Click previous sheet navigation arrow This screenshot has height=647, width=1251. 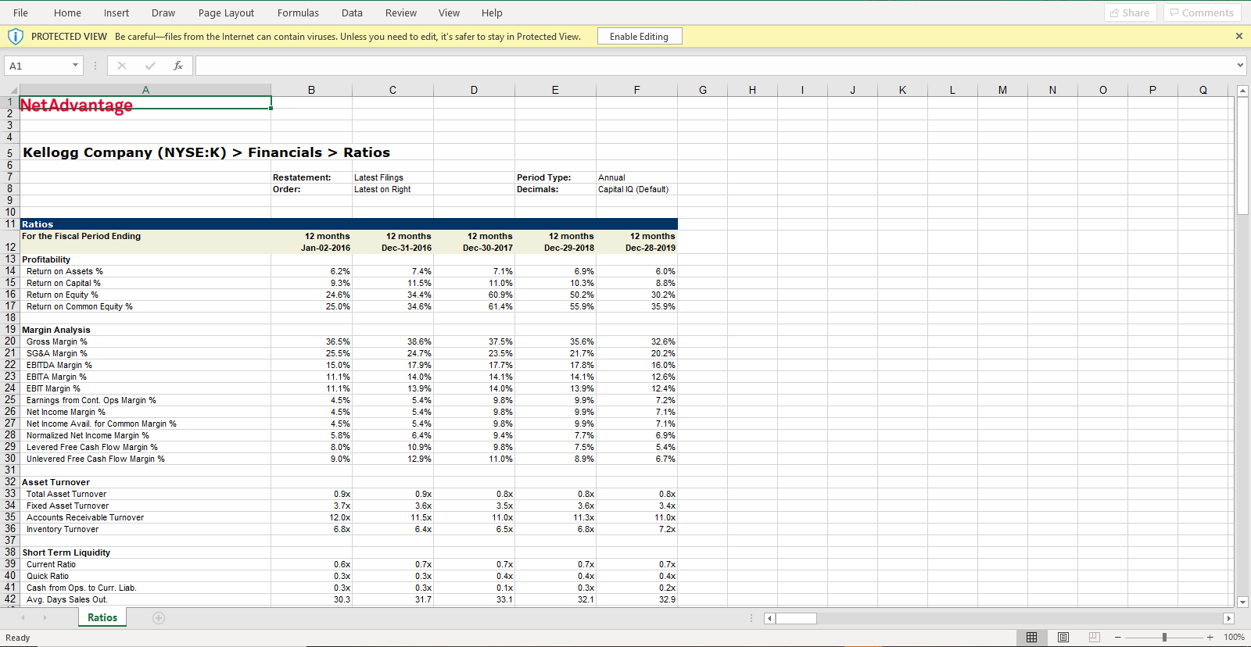point(23,618)
